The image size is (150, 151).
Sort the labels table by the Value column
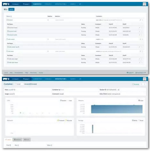(x=50, y=145)
